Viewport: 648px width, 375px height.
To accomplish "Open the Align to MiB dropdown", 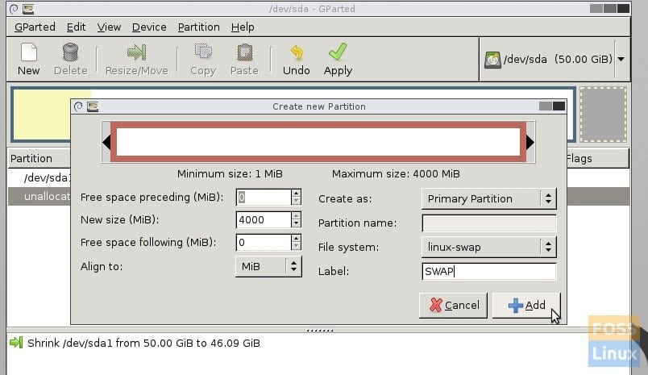I will [268, 266].
